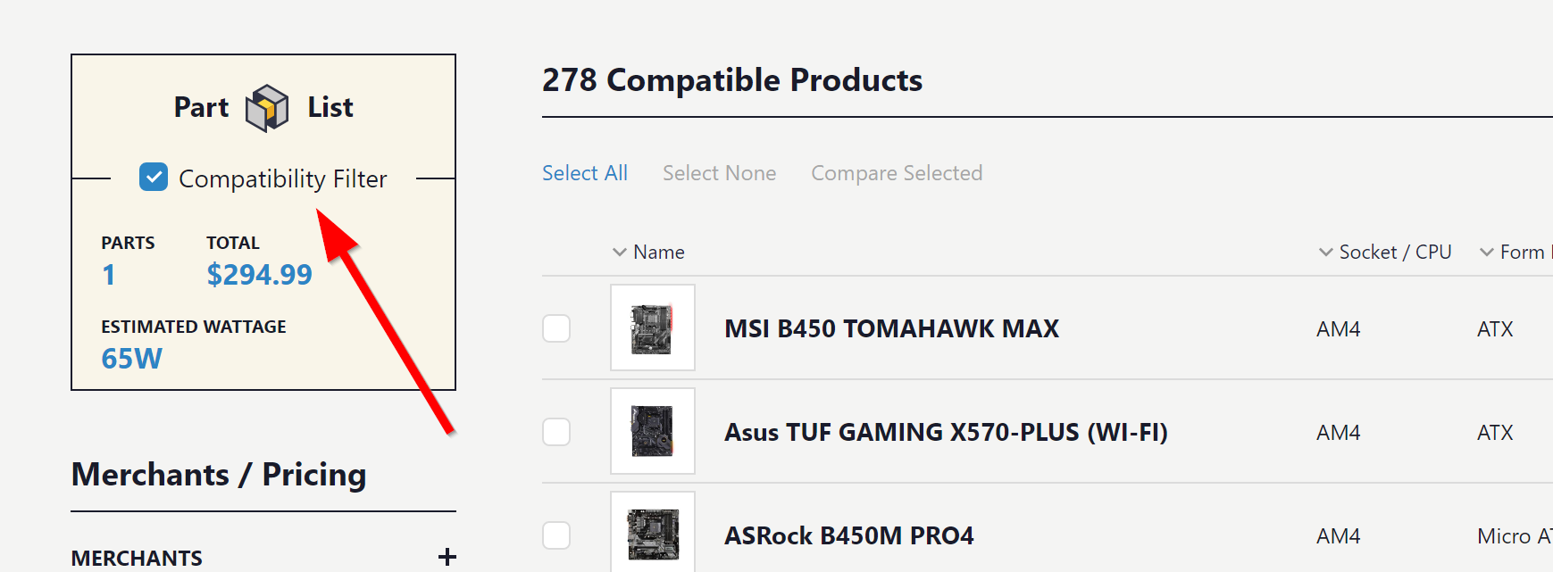The height and width of the screenshot is (572, 1553).
Task: Tick the ASRock B450M PRO4 checkbox
Action: (x=556, y=535)
